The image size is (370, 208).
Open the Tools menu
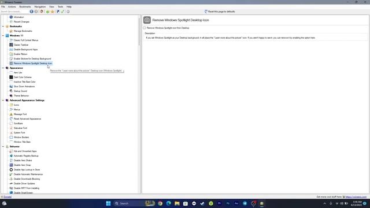click(60, 7)
